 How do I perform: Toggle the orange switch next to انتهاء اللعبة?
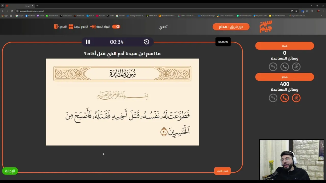pos(116,27)
